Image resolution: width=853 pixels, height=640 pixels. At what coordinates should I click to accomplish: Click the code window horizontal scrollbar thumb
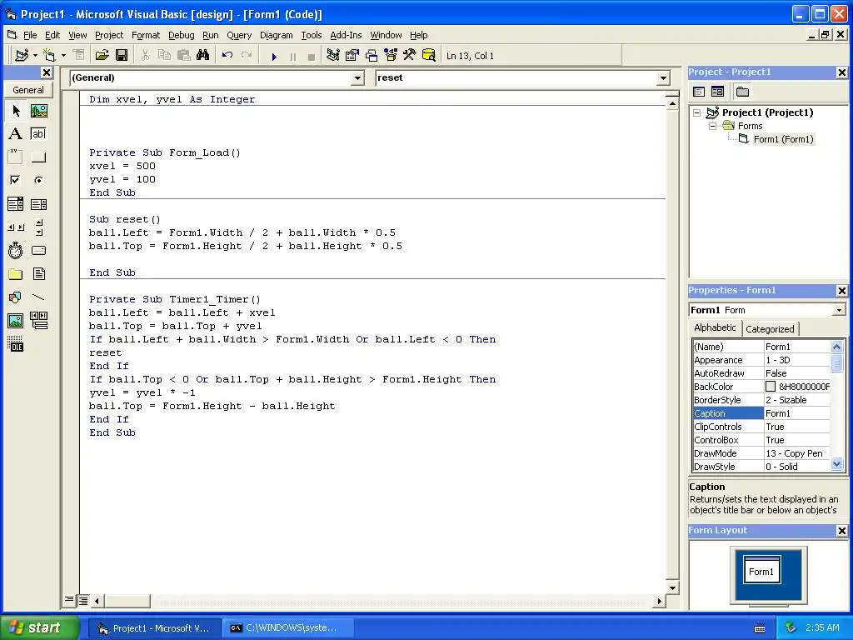click(127, 601)
